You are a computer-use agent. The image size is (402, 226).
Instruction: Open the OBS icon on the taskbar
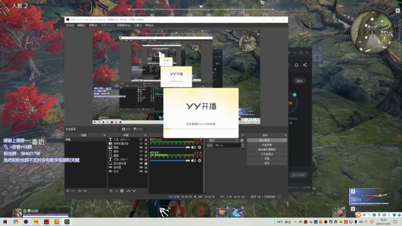26,222
